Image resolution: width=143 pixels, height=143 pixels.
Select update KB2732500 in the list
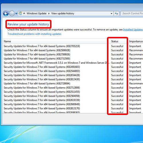pos(37,59)
